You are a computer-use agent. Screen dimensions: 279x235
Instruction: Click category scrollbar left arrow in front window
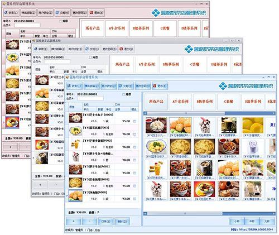pos(146,113)
